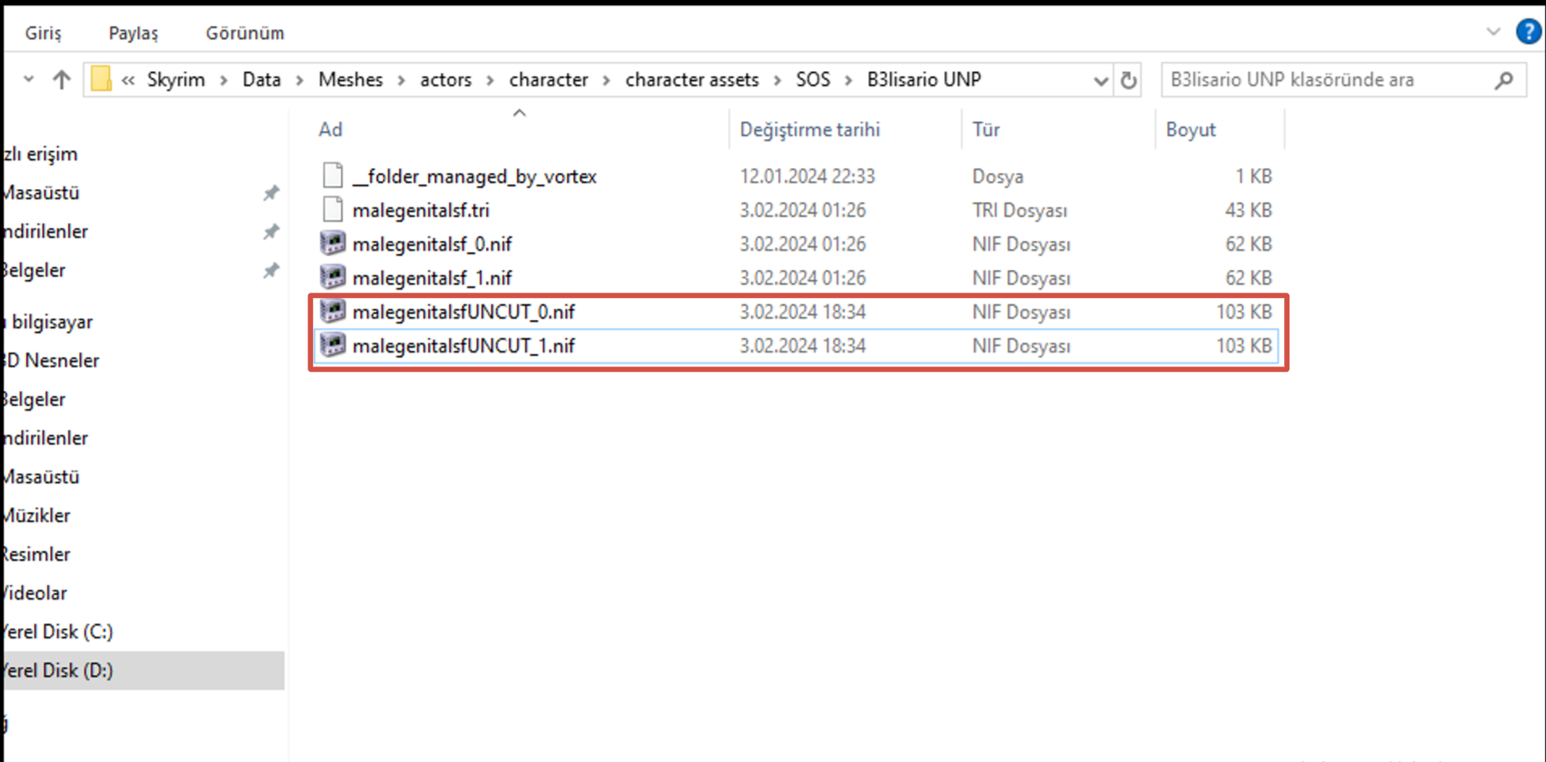Select the malegenitalsf.tri file name
The width and height of the screenshot is (1546, 762).
point(421,210)
